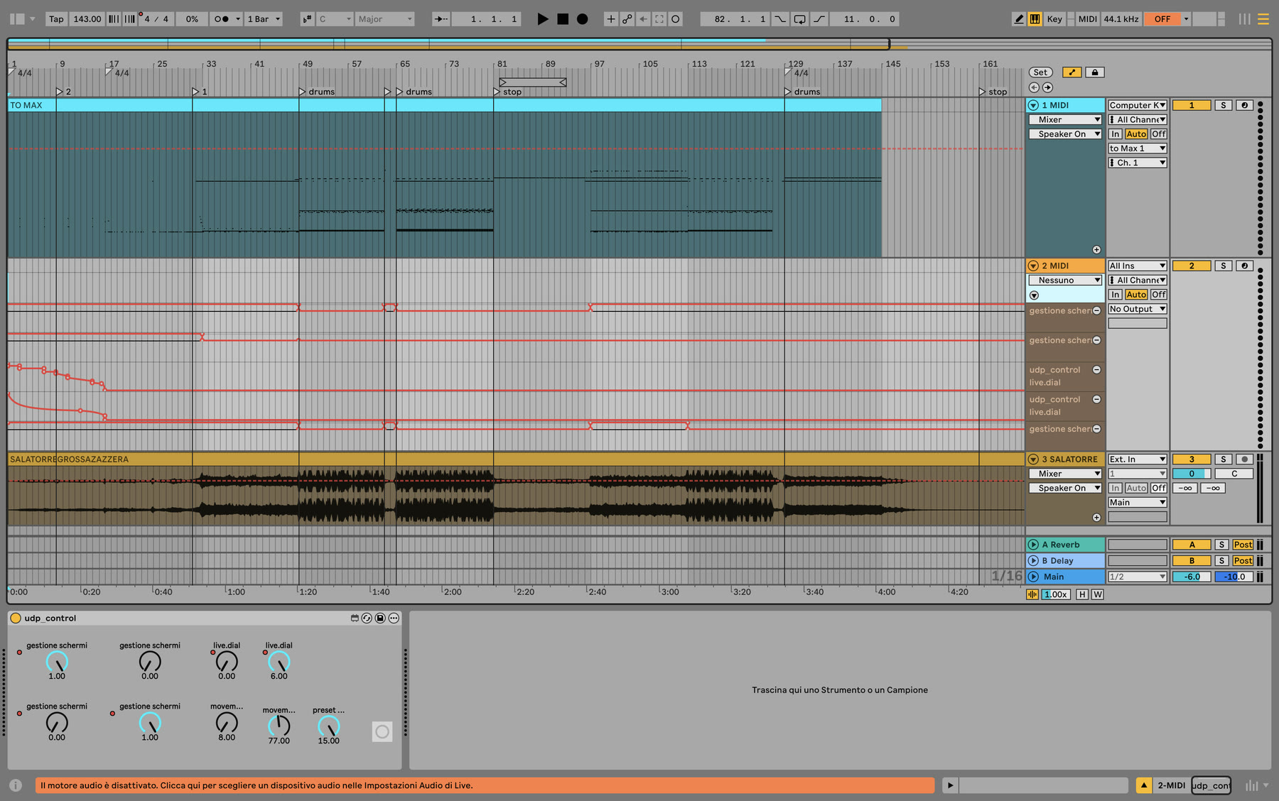
Task: Unfold the A Reverb return track
Action: click(1033, 545)
